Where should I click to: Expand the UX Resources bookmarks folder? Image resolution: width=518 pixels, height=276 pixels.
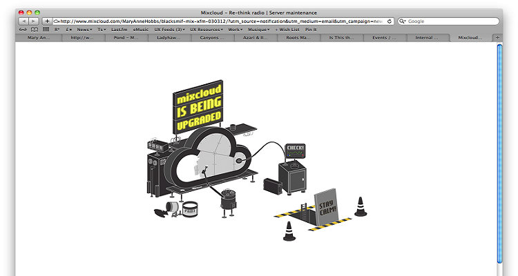tap(207, 30)
